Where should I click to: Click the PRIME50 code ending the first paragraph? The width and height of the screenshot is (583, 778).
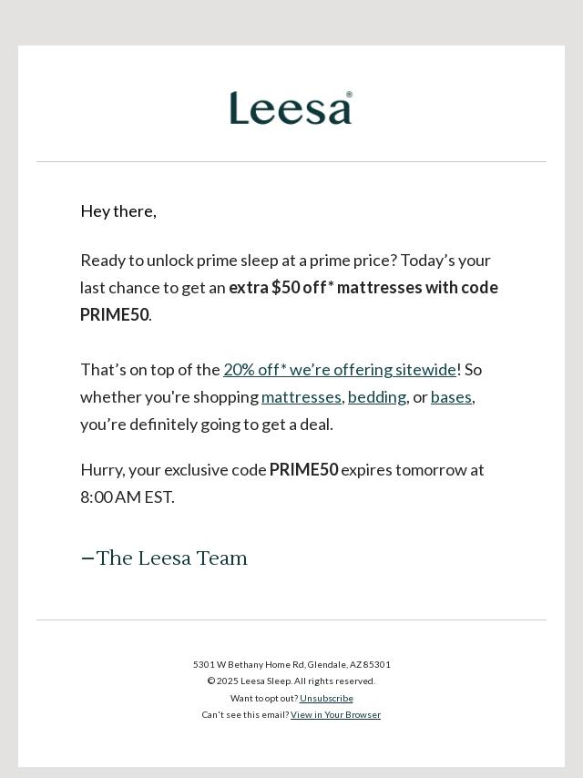click(x=114, y=315)
